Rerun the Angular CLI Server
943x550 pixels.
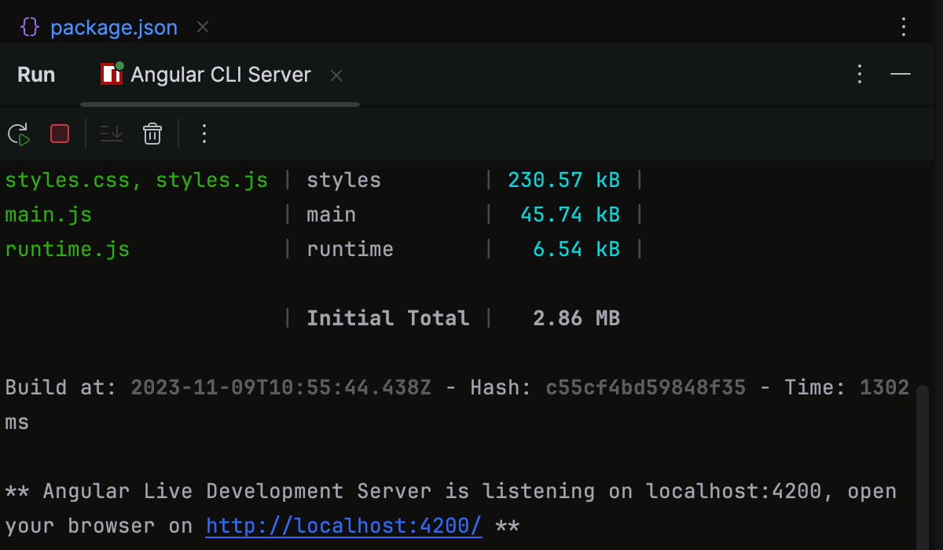18,134
